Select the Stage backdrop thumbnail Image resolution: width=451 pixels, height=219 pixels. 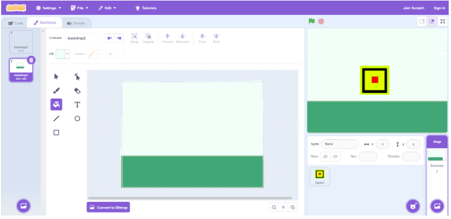[437, 155]
